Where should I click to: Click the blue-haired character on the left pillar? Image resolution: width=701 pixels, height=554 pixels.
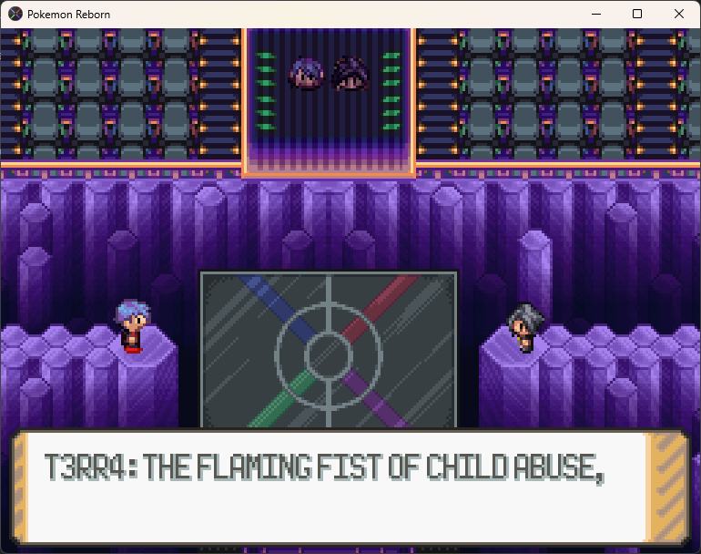point(133,326)
